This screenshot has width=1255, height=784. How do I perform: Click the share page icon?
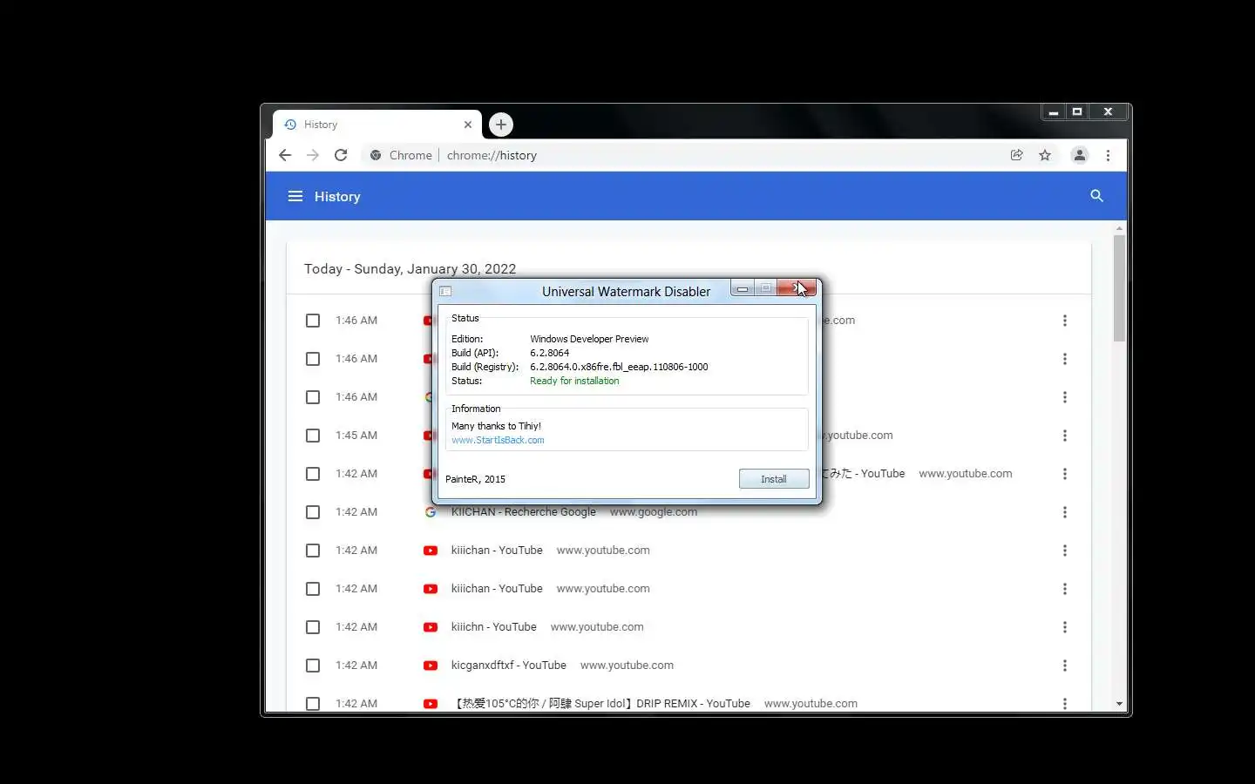pyautogui.click(x=1016, y=155)
